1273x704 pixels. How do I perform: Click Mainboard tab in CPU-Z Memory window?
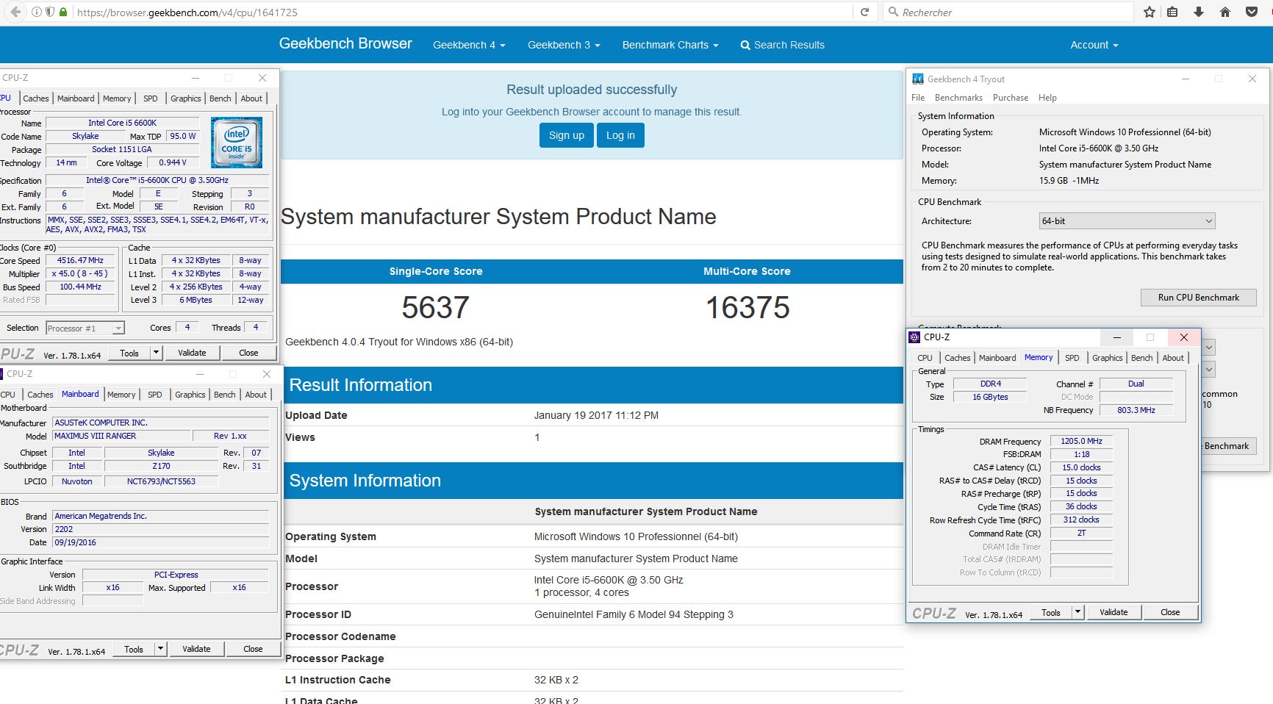coord(997,358)
